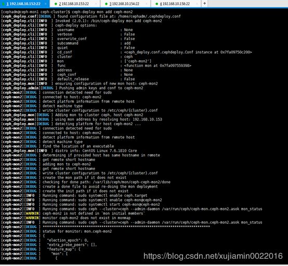The height and width of the screenshot is (266, 288).
Task: Click 'create the init path if it does not exist'
Action: click(65, 191)
